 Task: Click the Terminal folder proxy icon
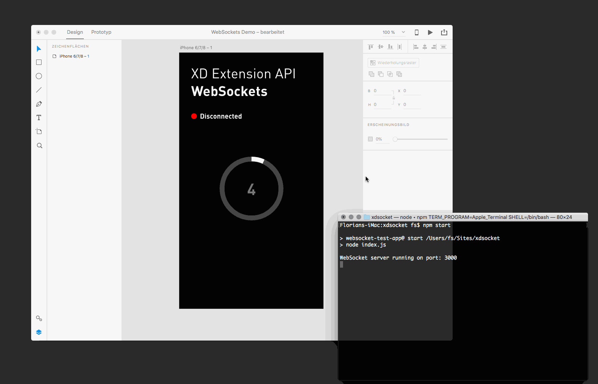(367, 217)
